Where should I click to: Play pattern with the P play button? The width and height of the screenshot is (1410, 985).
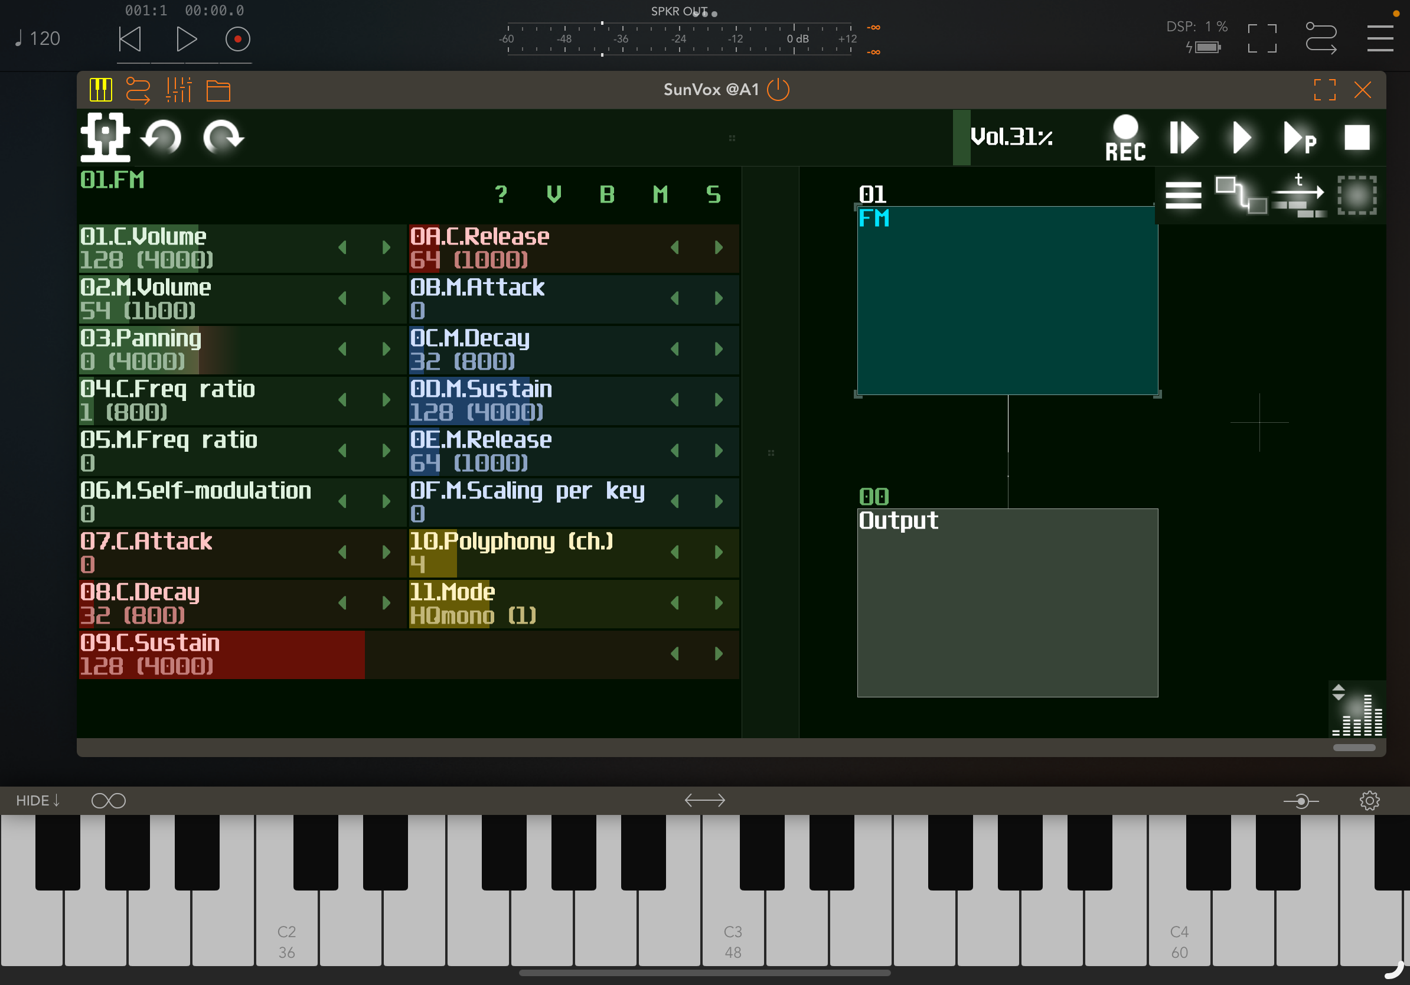point(1300,138)
